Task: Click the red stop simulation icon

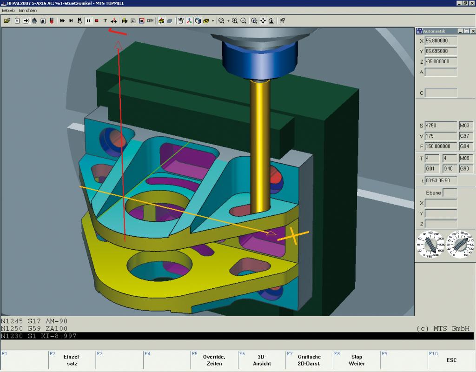Action: point(97,20)
